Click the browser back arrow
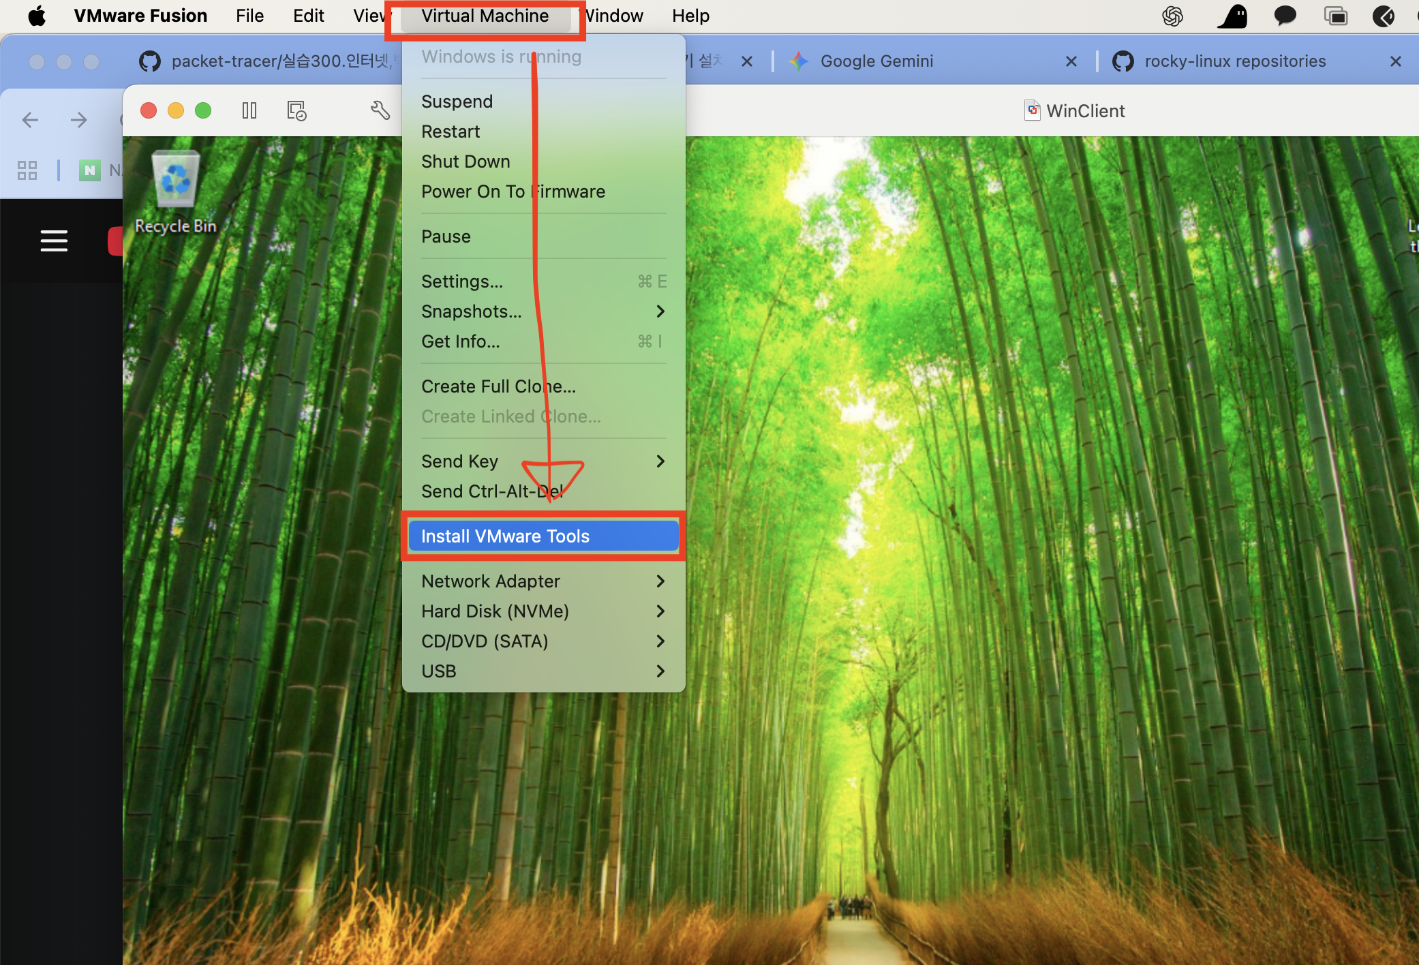1419x965 pixels. coord(30,120)
